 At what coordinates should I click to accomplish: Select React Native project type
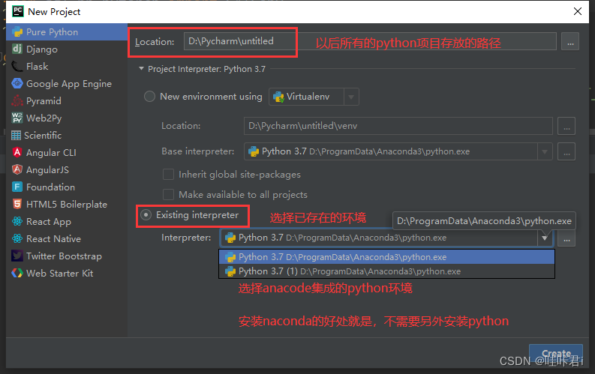pos(67,238)
